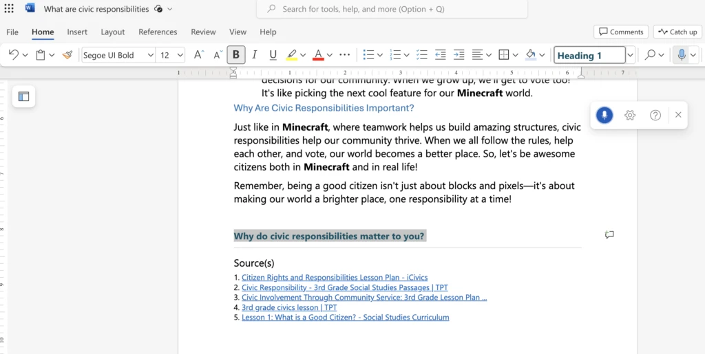Switch to the Review tab
Viewport: 705px width, 354px height.
point(203,32)
